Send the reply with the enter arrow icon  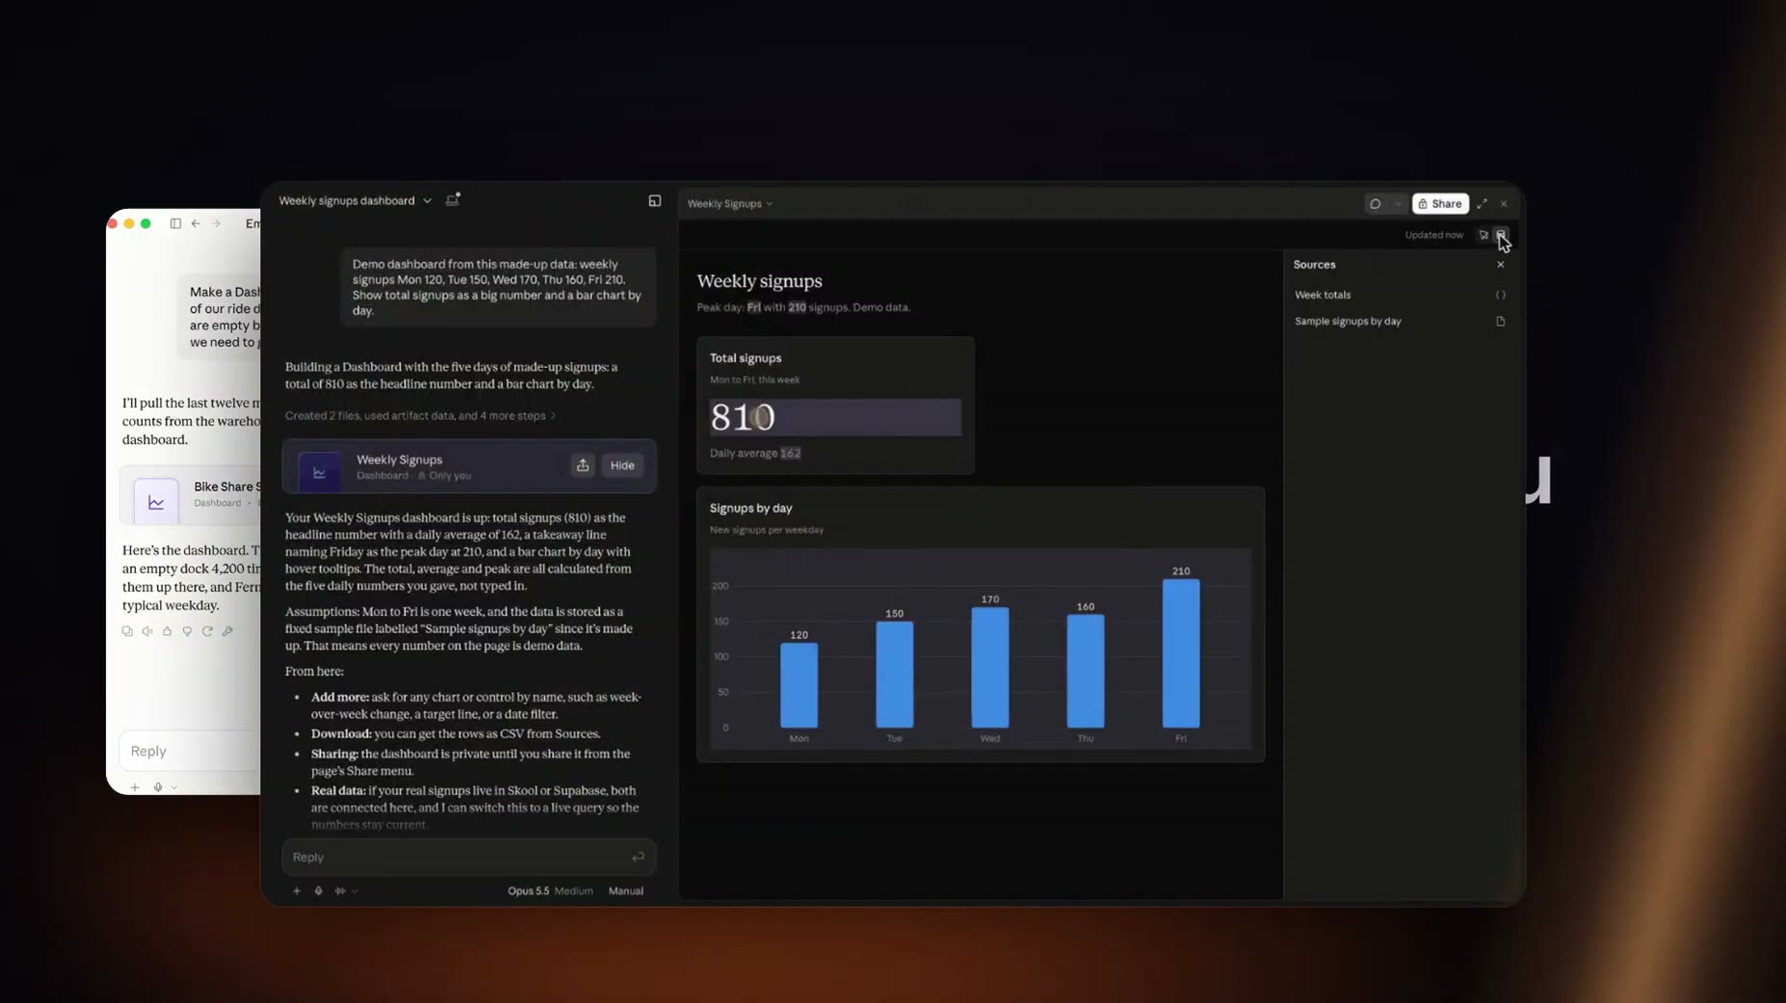click(638, 858)
